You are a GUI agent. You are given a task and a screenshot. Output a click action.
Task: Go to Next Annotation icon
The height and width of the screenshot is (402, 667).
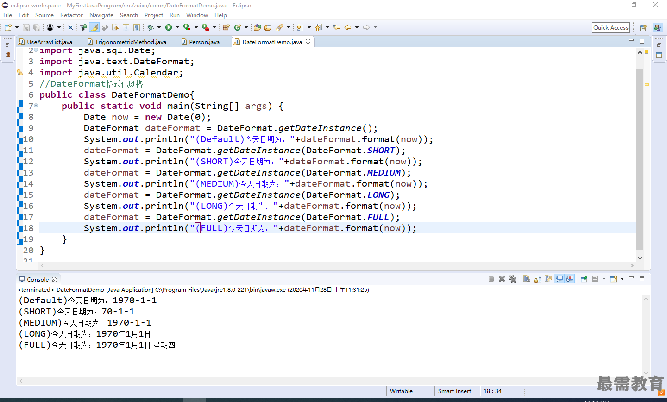(x=300, y=27)
